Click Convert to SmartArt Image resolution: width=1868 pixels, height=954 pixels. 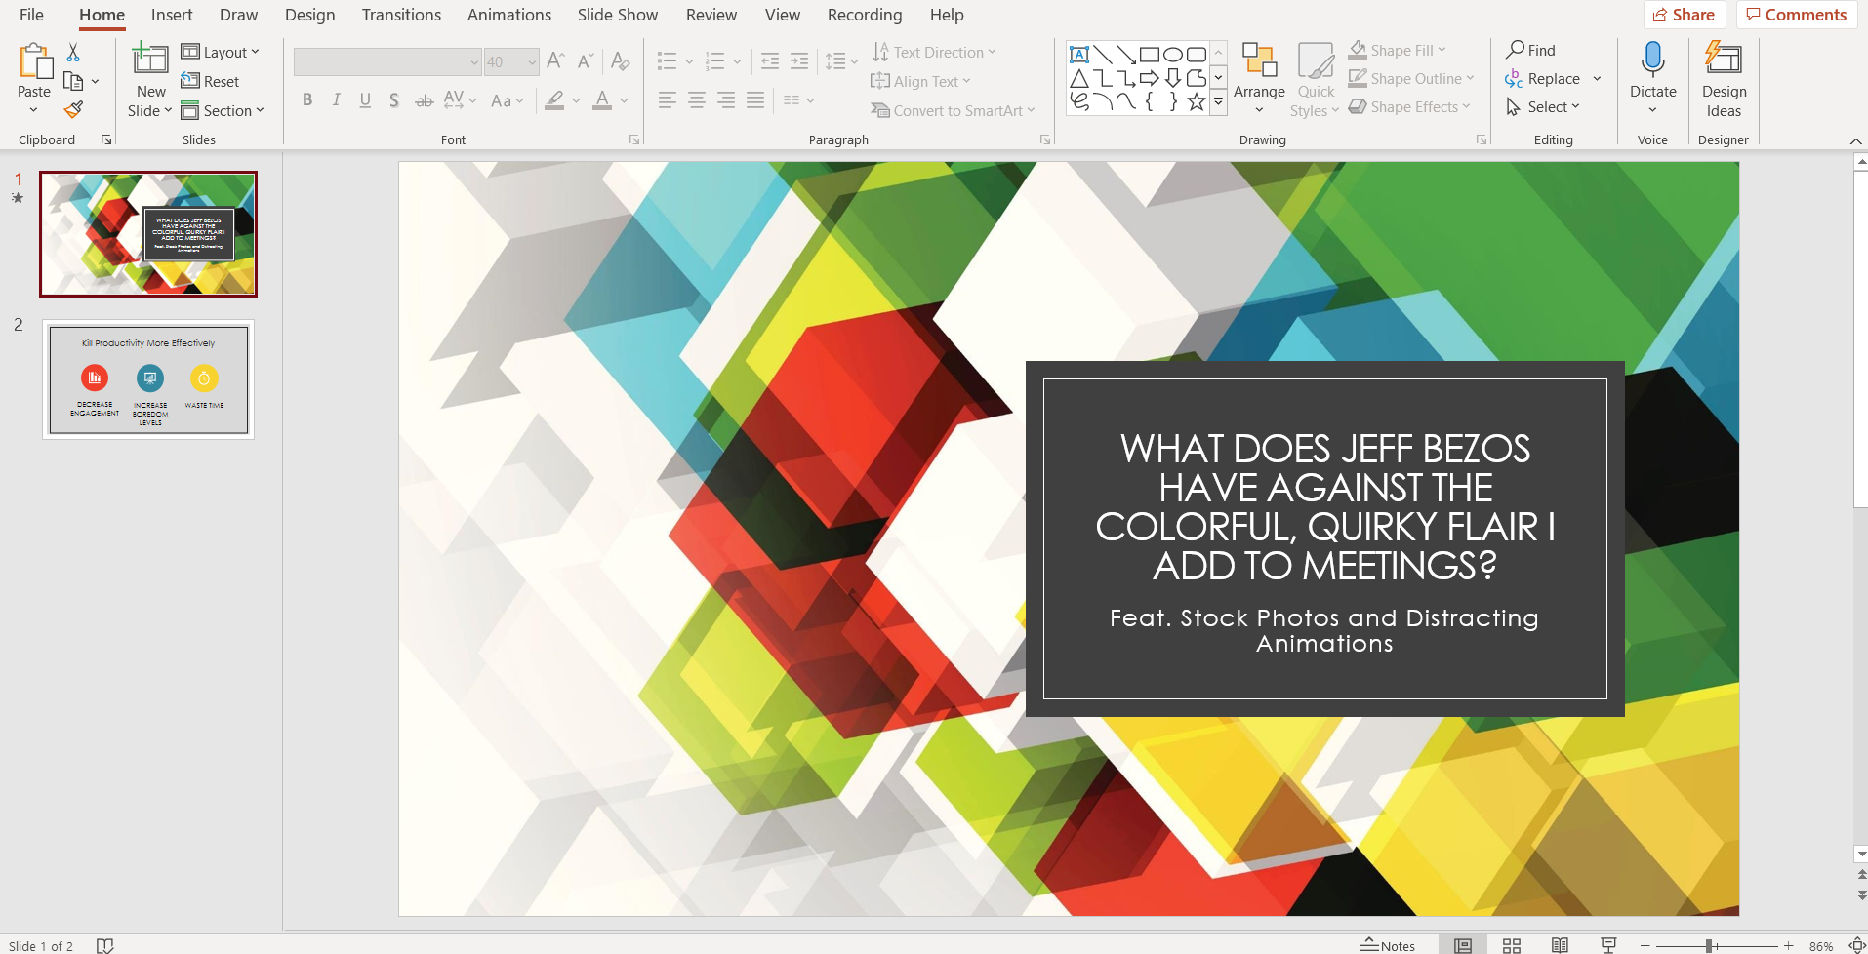(953, 111)
